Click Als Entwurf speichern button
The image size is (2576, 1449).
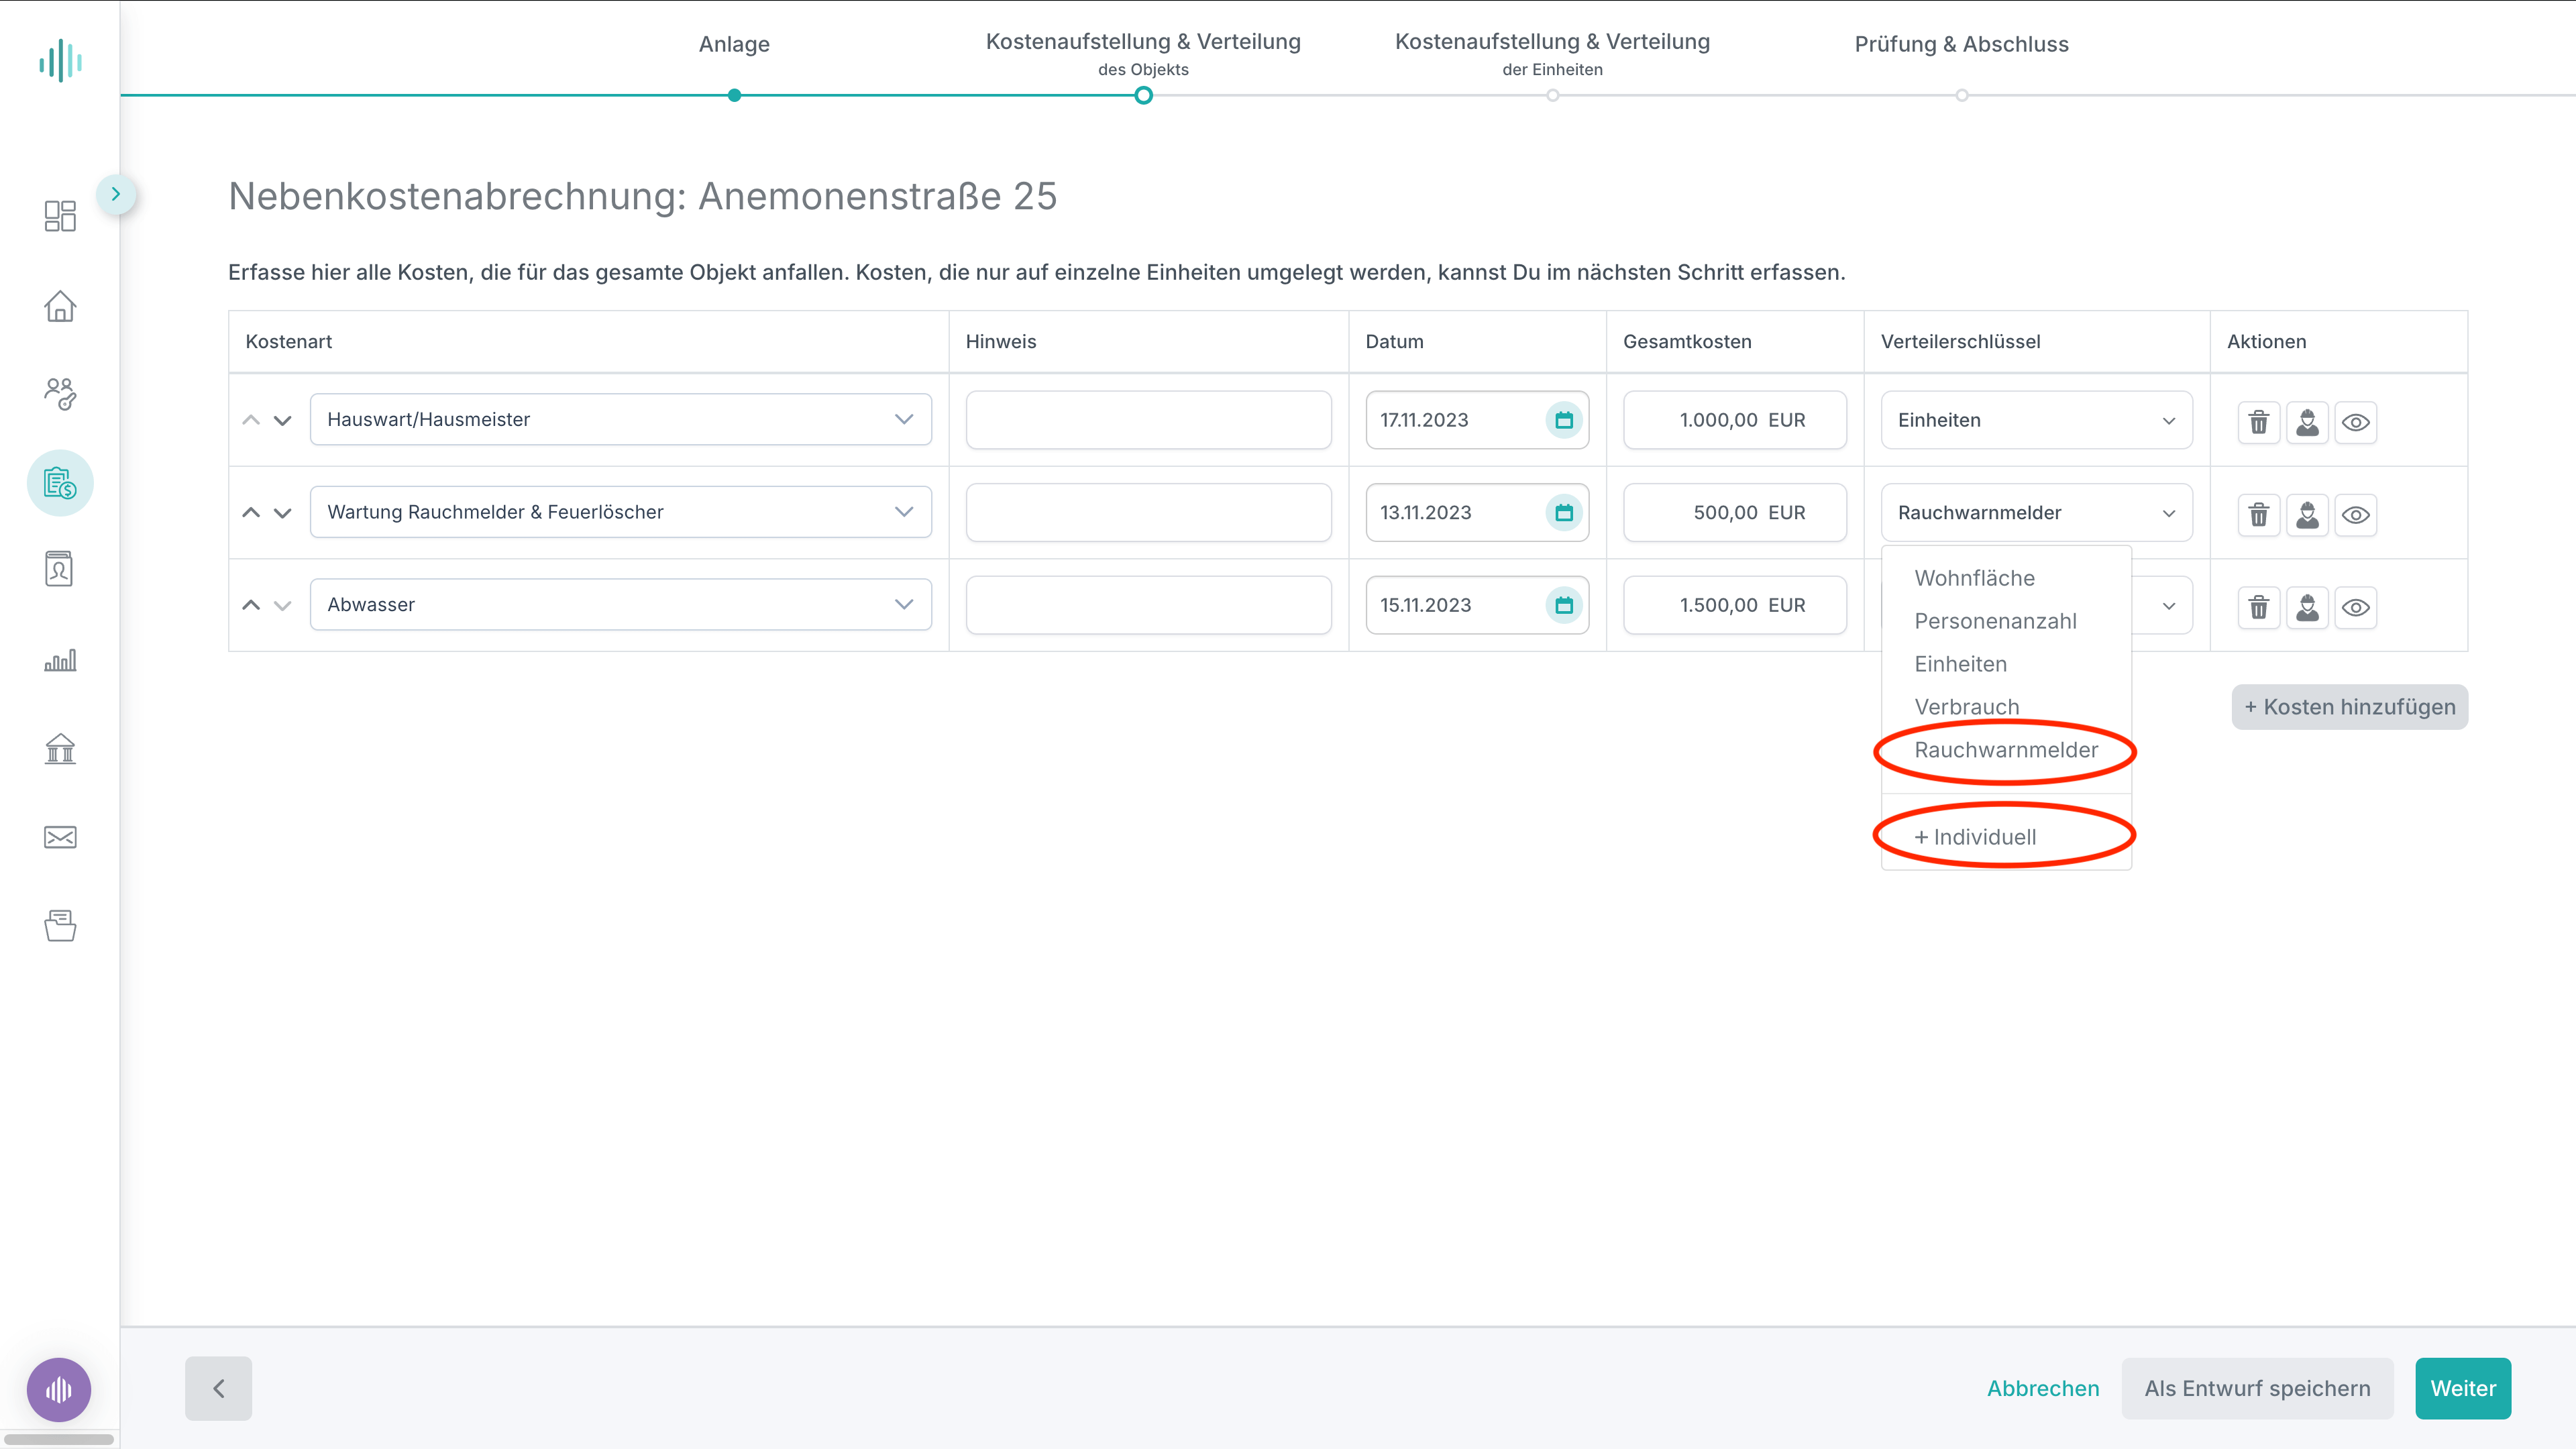(2257, 1388)
